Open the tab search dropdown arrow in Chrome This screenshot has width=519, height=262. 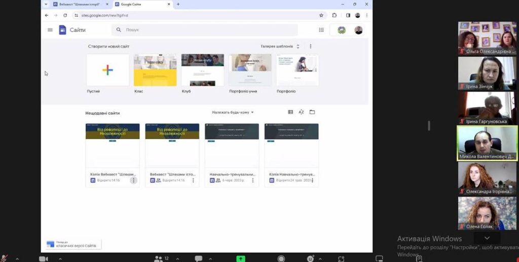[x=46, y=4]
